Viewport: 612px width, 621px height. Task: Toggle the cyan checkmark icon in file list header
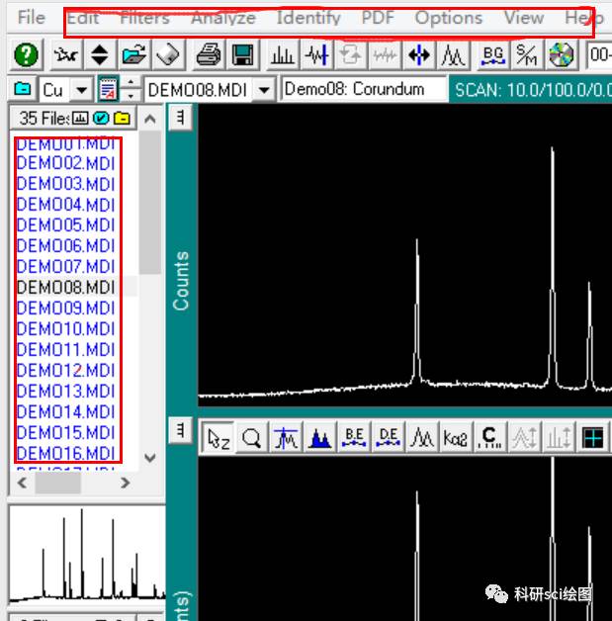coord(101,120)
